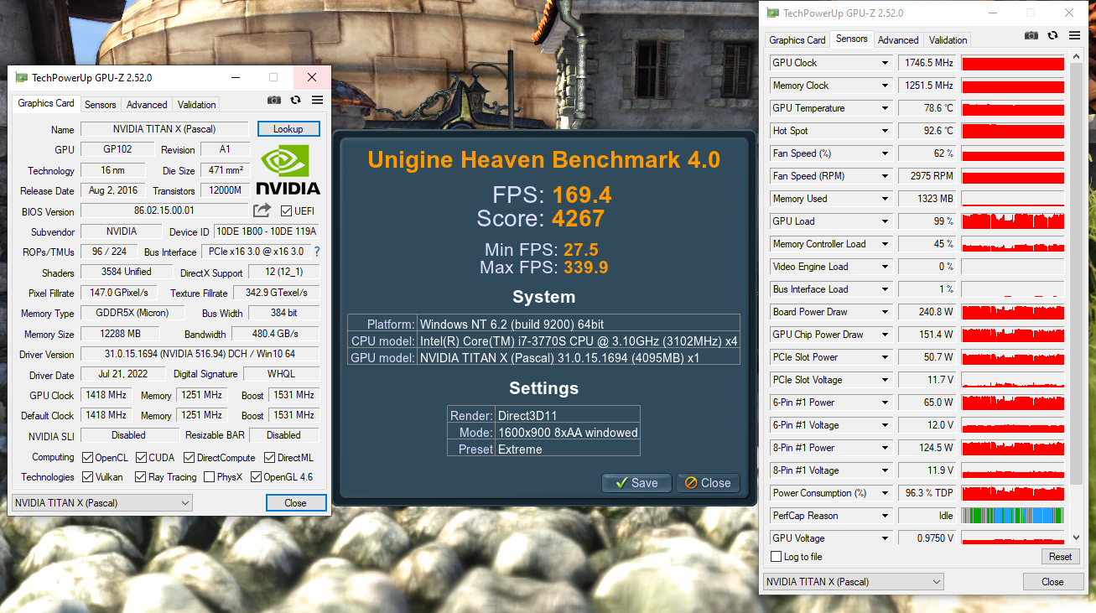Click the BIOS export arrow icon
Screen dimensions: 1096x613
(262, 210)
